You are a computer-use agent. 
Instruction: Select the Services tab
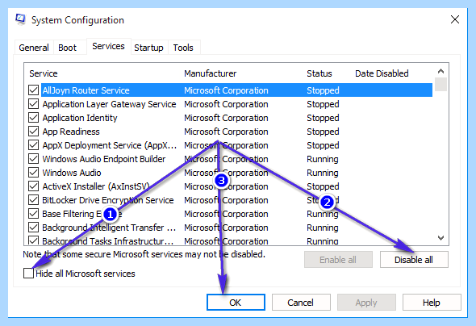point(108,46)
